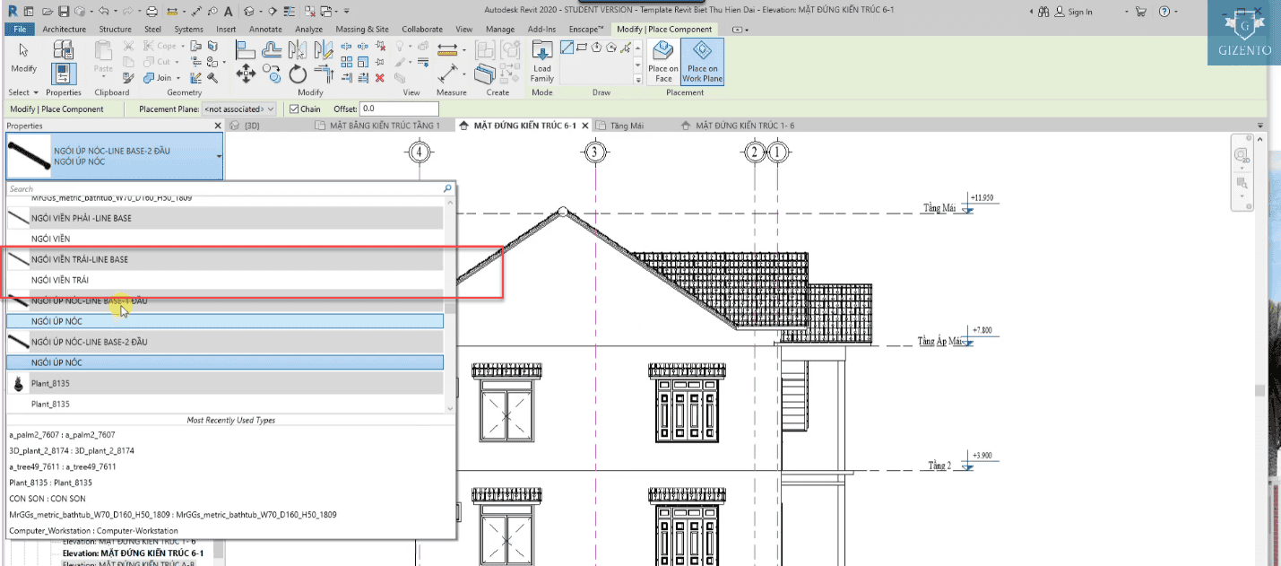Click the Undo arrow icon
This screenshot has height=566, width=1281.
(102, 12)
